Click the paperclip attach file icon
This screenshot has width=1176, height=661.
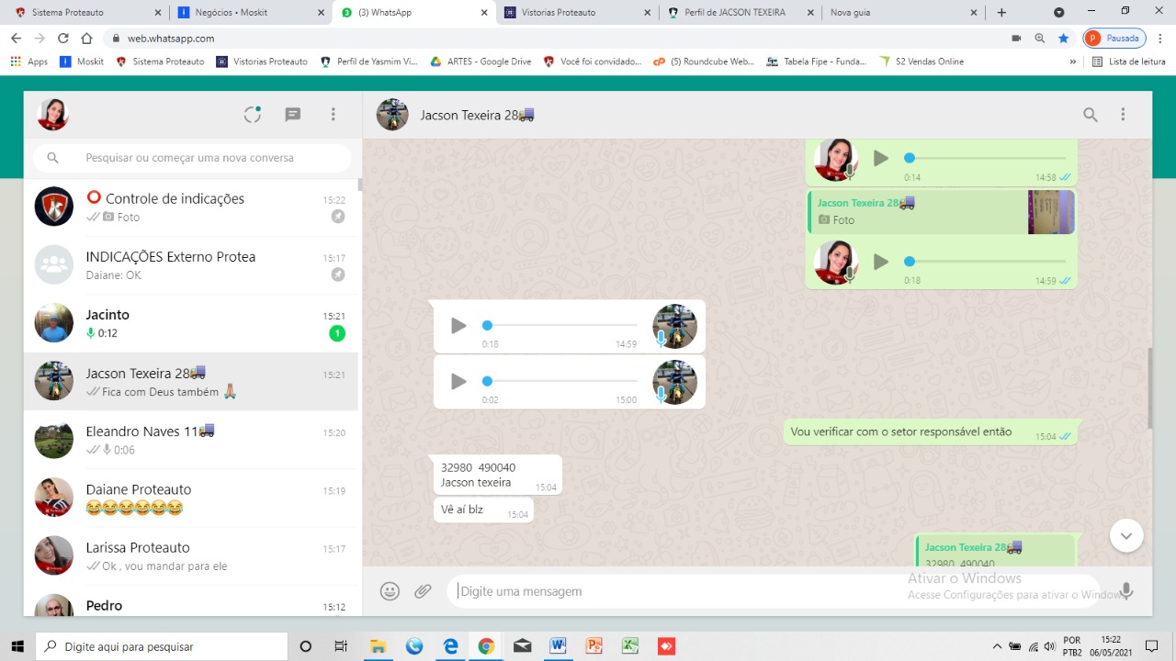(x=423, y=591)
